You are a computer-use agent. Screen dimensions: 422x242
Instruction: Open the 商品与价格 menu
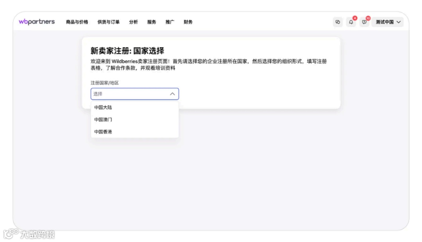[77, 22]
